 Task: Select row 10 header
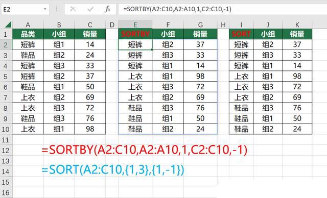tap(6, 129)
